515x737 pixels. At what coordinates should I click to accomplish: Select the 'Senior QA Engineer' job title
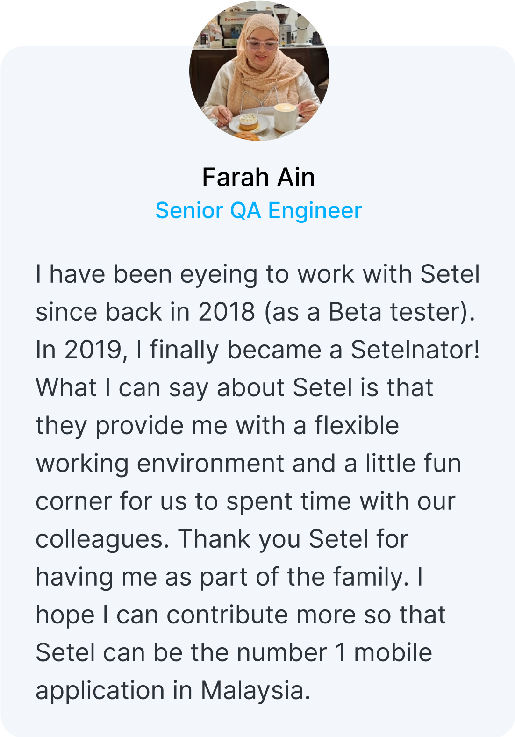pos(258,210)
